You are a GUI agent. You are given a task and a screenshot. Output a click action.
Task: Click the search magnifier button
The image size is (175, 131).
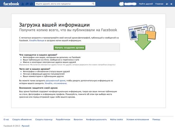click(x=93, y=4)
